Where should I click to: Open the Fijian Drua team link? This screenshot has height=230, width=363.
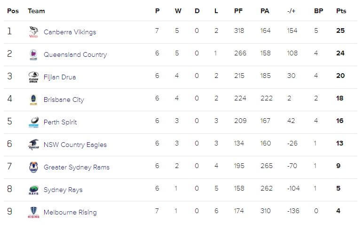point(60,77)
